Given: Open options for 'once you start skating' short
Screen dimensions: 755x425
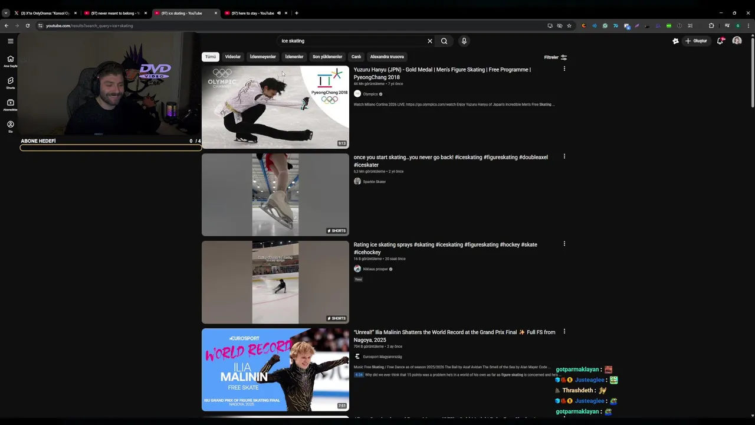Looking at the screenshot, I should point(564,156).
